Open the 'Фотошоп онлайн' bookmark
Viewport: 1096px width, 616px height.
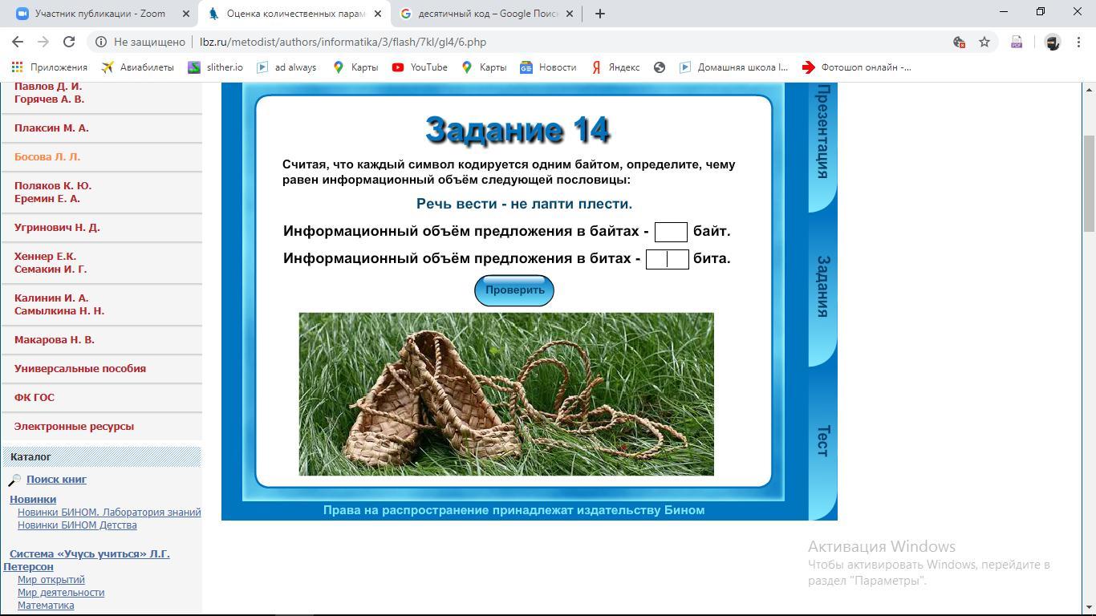click(856, 67)
